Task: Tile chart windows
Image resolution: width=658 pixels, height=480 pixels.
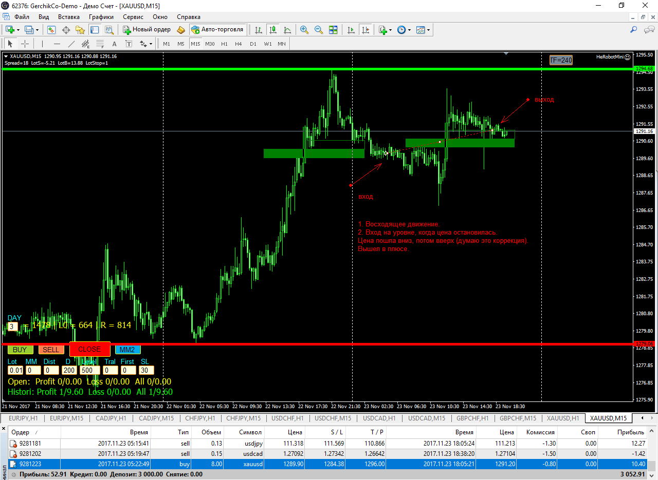Action: click(333, 30)
